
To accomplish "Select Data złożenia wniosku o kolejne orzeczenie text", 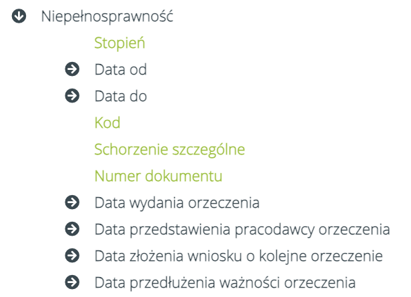I will [x=238, y=256].
